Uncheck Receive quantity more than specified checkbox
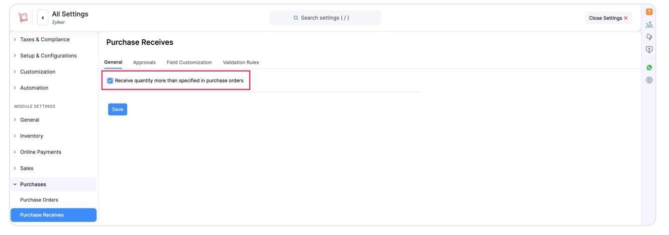Screen dimensions: 669x235 click(x=110, y=81)
